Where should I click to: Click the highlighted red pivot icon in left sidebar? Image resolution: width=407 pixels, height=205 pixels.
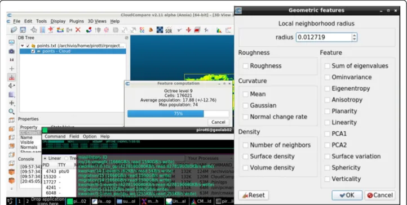[12, 77]
